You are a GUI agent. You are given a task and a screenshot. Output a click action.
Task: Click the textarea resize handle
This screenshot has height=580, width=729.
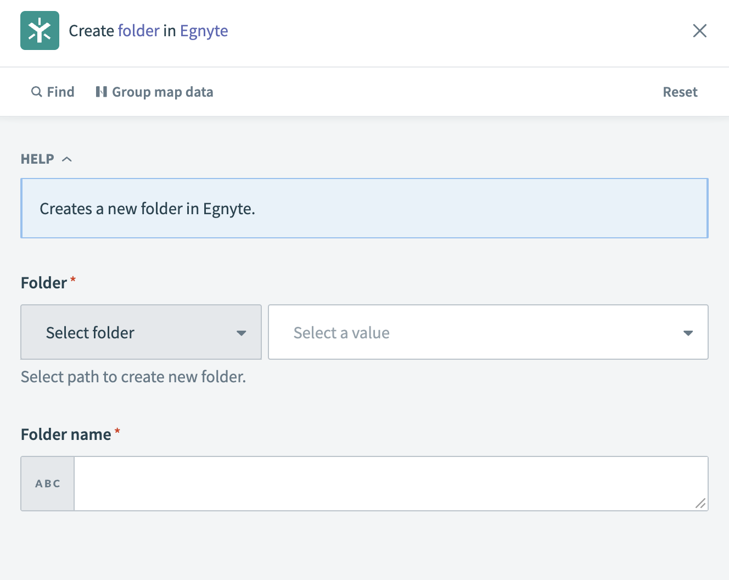[700, 504]
